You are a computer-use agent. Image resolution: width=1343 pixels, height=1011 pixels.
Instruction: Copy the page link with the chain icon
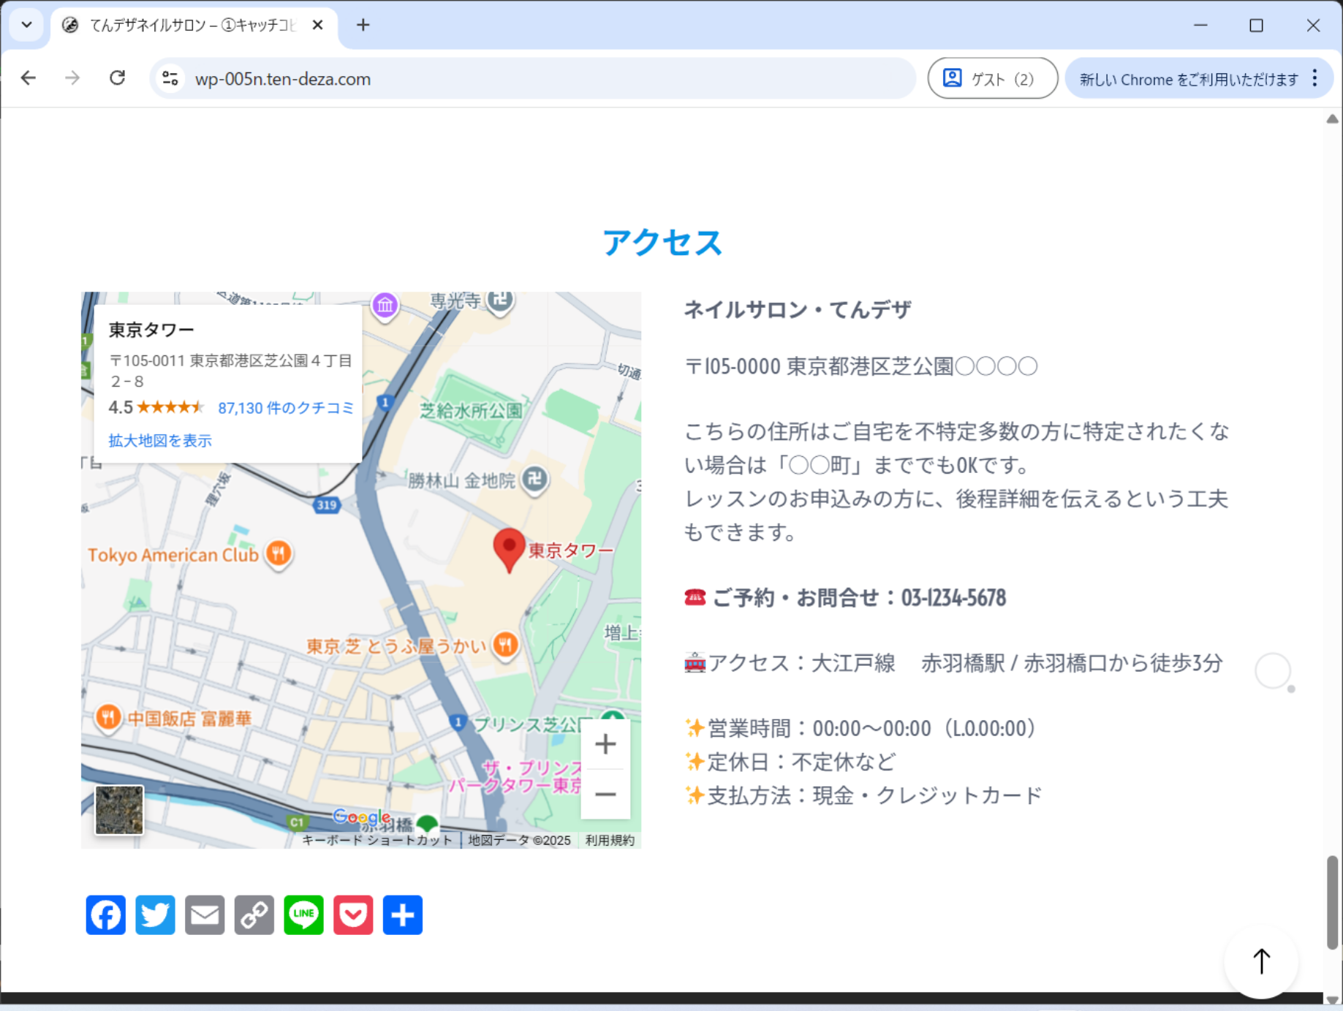coord(254,915)
